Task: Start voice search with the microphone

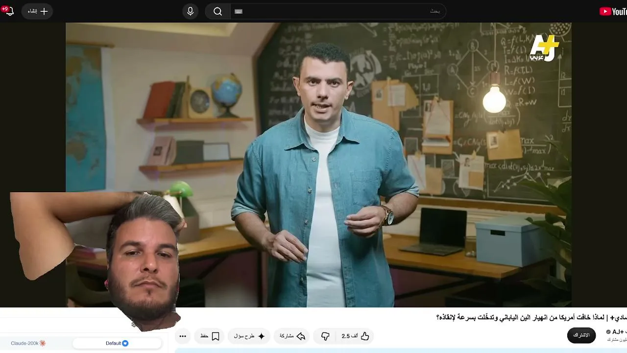Action: [x=191, y=11]
